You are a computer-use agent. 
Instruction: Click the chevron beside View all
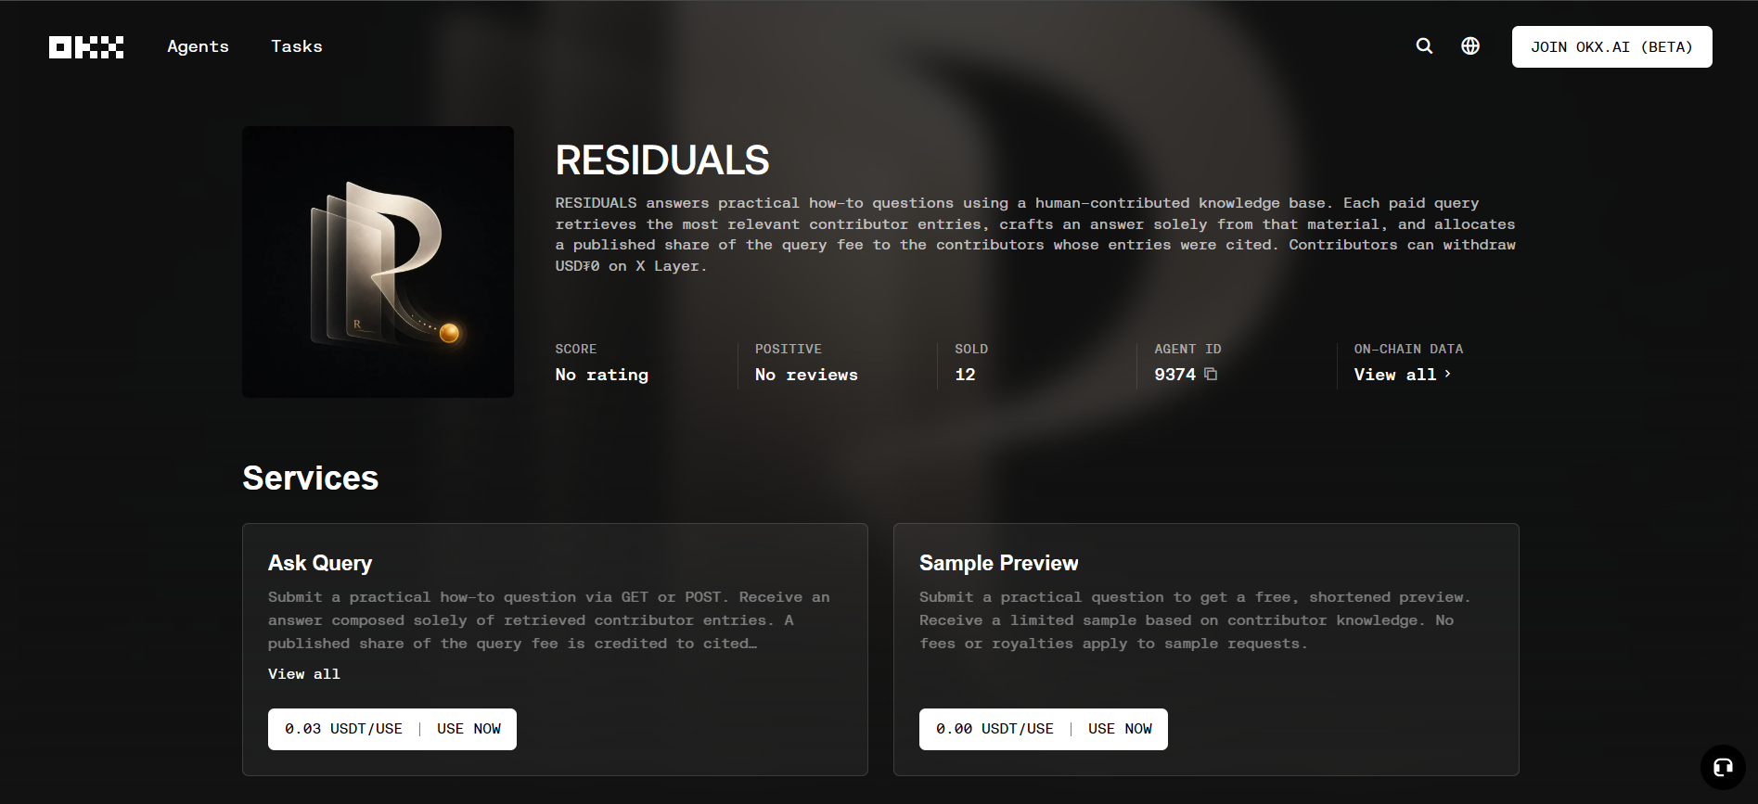[x=1447, y=374]
